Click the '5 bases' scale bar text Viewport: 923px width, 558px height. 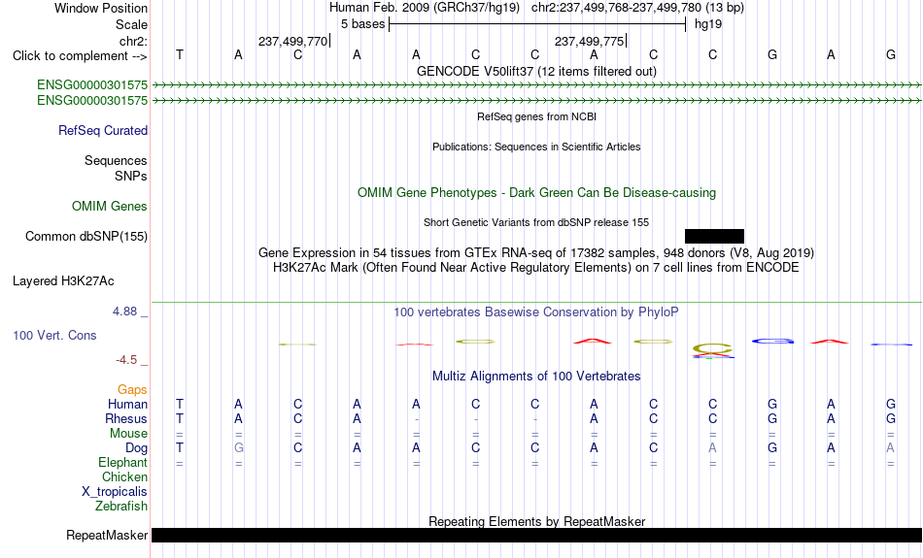click(363, 24)
